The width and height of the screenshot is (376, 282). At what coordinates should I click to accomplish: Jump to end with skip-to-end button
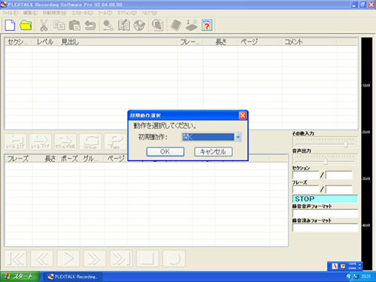click(121, 259)
